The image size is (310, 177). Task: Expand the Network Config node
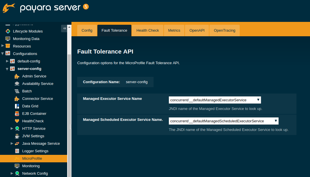(12, 173)
